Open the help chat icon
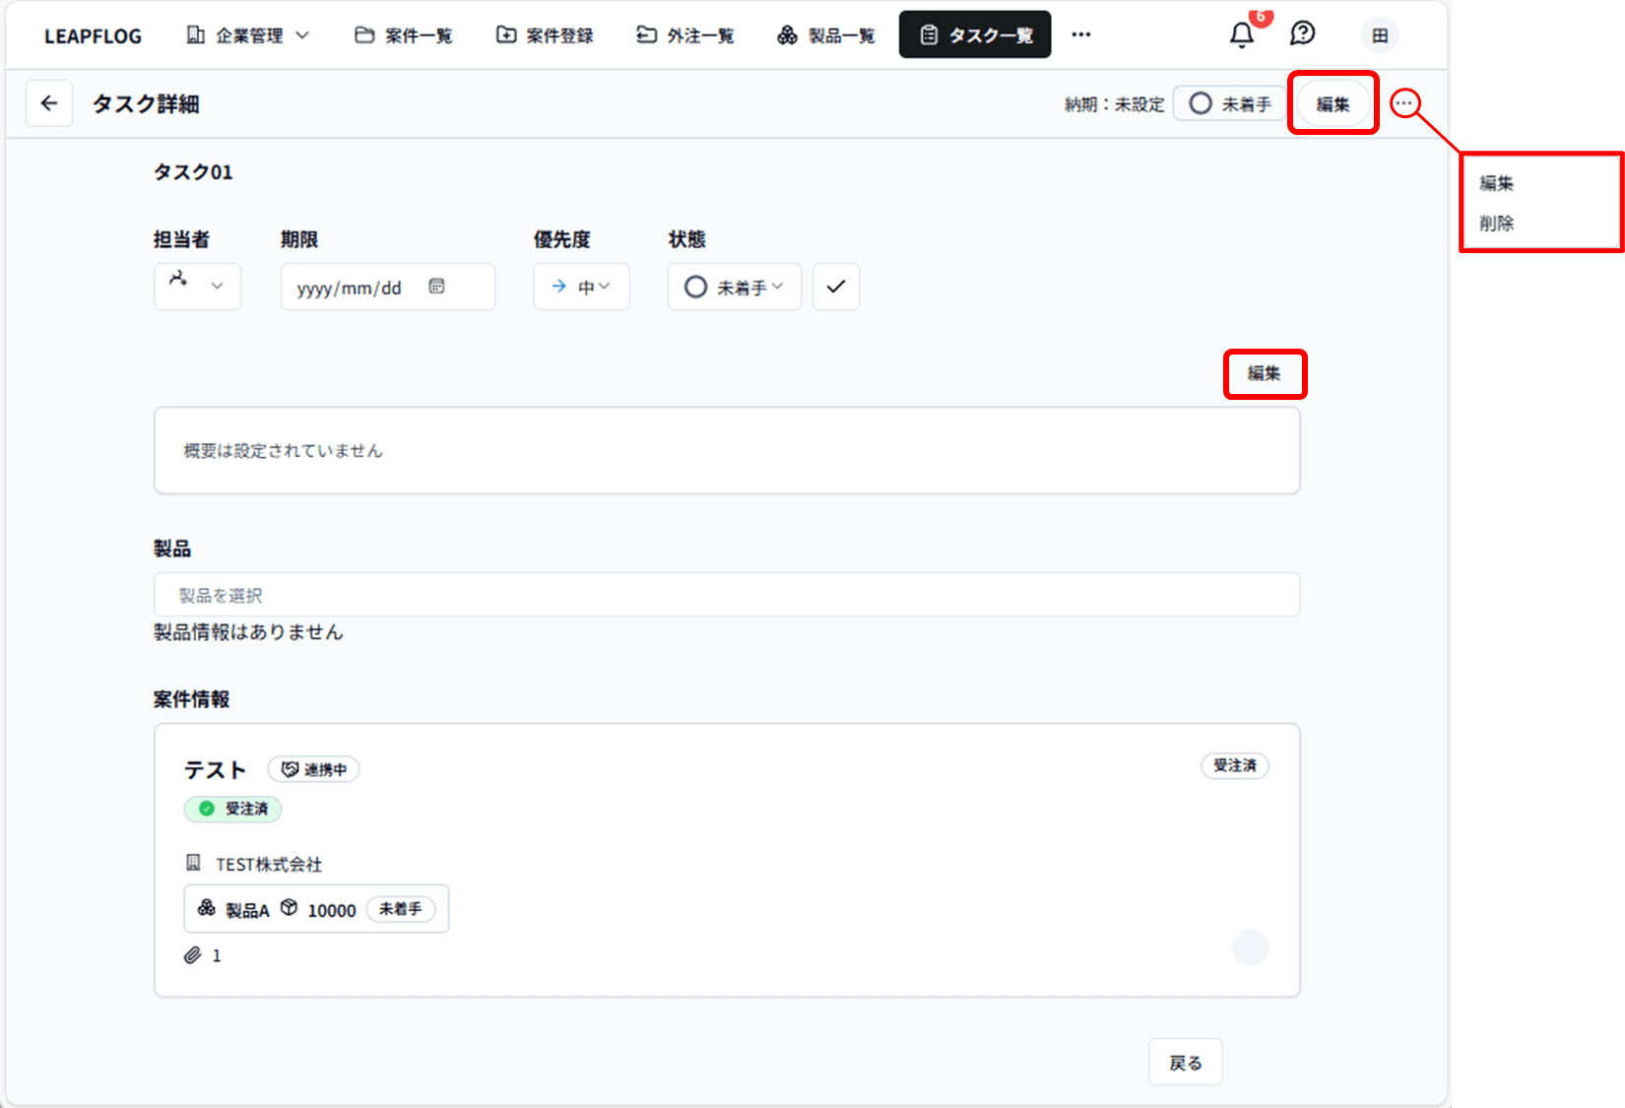 [x=1302, y=34]
